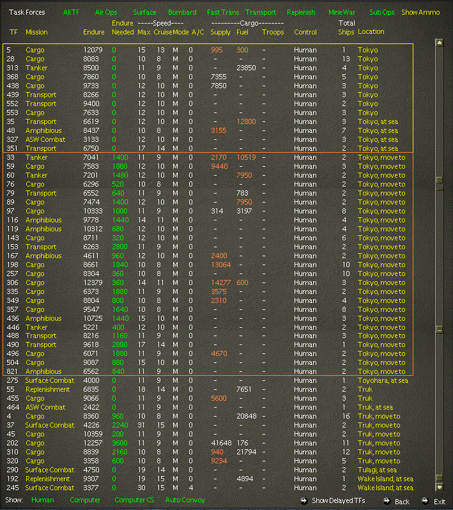Filter list by Mine War
Image resolution: width=453 pixels, height=510 pixels.
coord(341,12)
